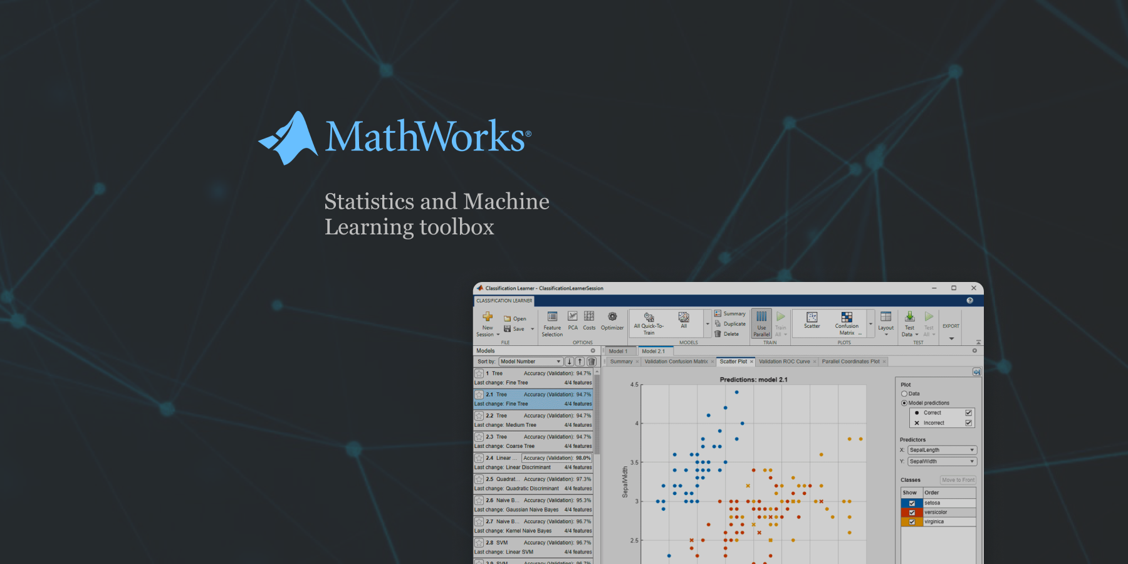
Task: Open the help question mark icon
Action: point(969,301)
